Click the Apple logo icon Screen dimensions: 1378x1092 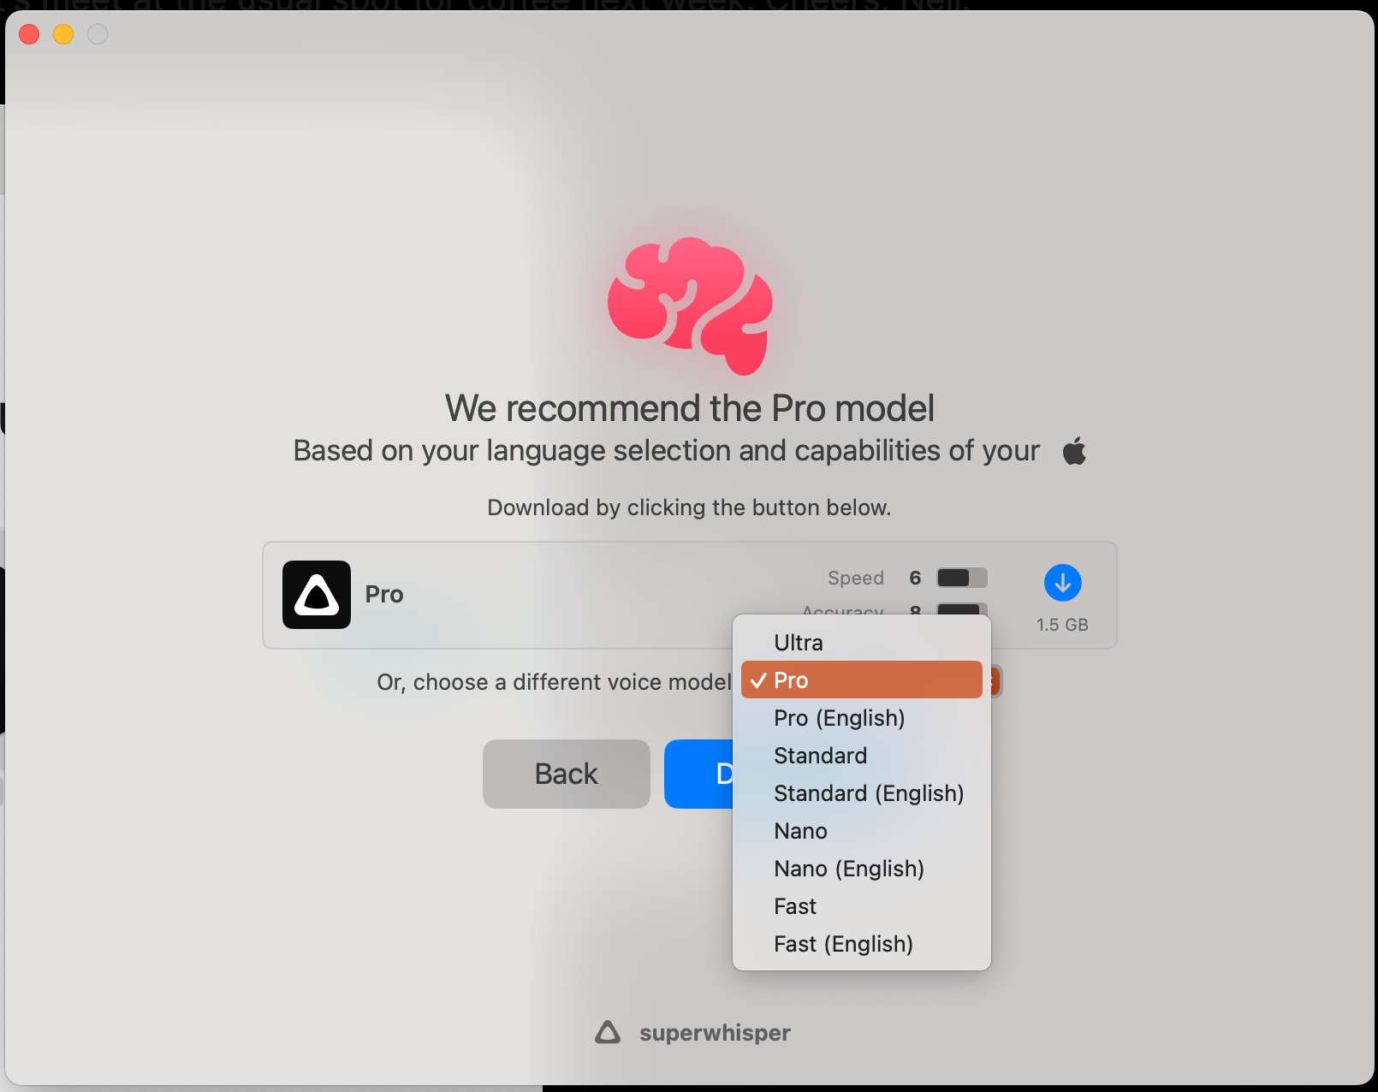1074,450
